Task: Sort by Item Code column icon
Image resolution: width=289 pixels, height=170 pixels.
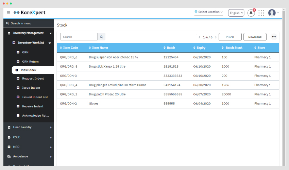Action: pyautogui.click(x=61, y=48)
